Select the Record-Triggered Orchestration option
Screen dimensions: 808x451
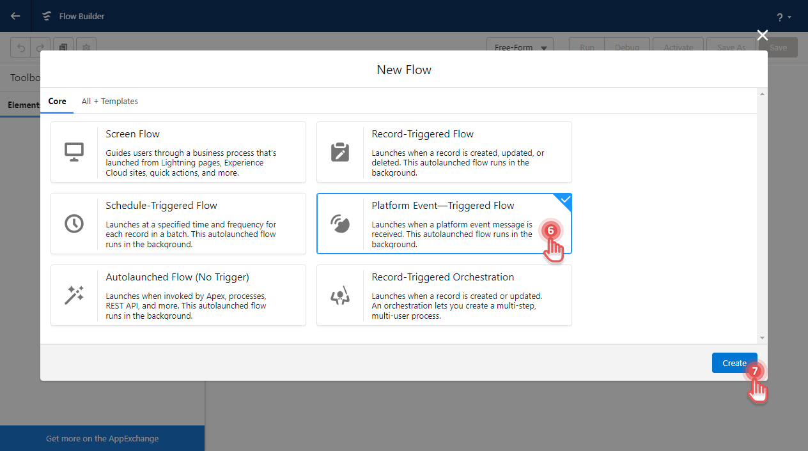[444, 294]
